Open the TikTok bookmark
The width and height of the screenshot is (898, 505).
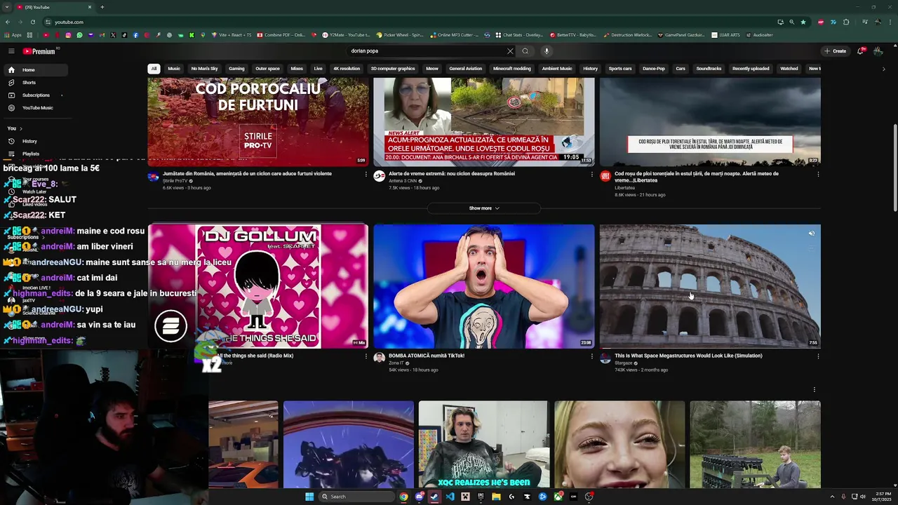[x=124, y=35]
